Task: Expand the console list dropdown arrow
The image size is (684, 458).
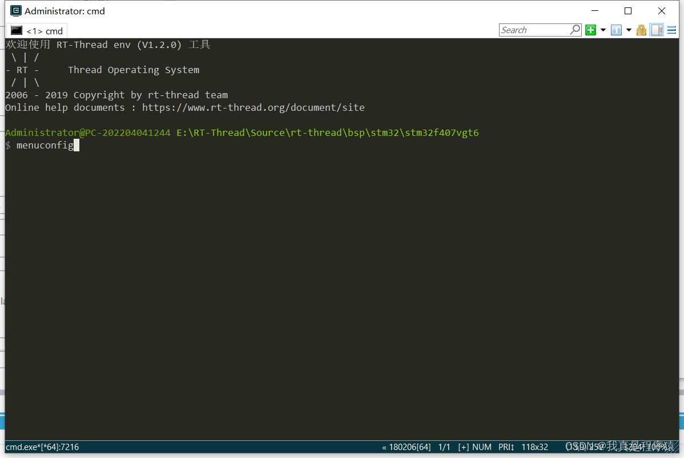Action: tap(629, 30)
